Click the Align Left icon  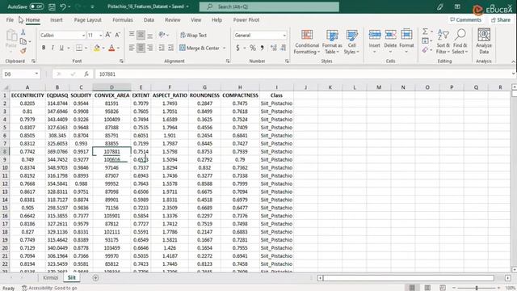click(132, 48)
